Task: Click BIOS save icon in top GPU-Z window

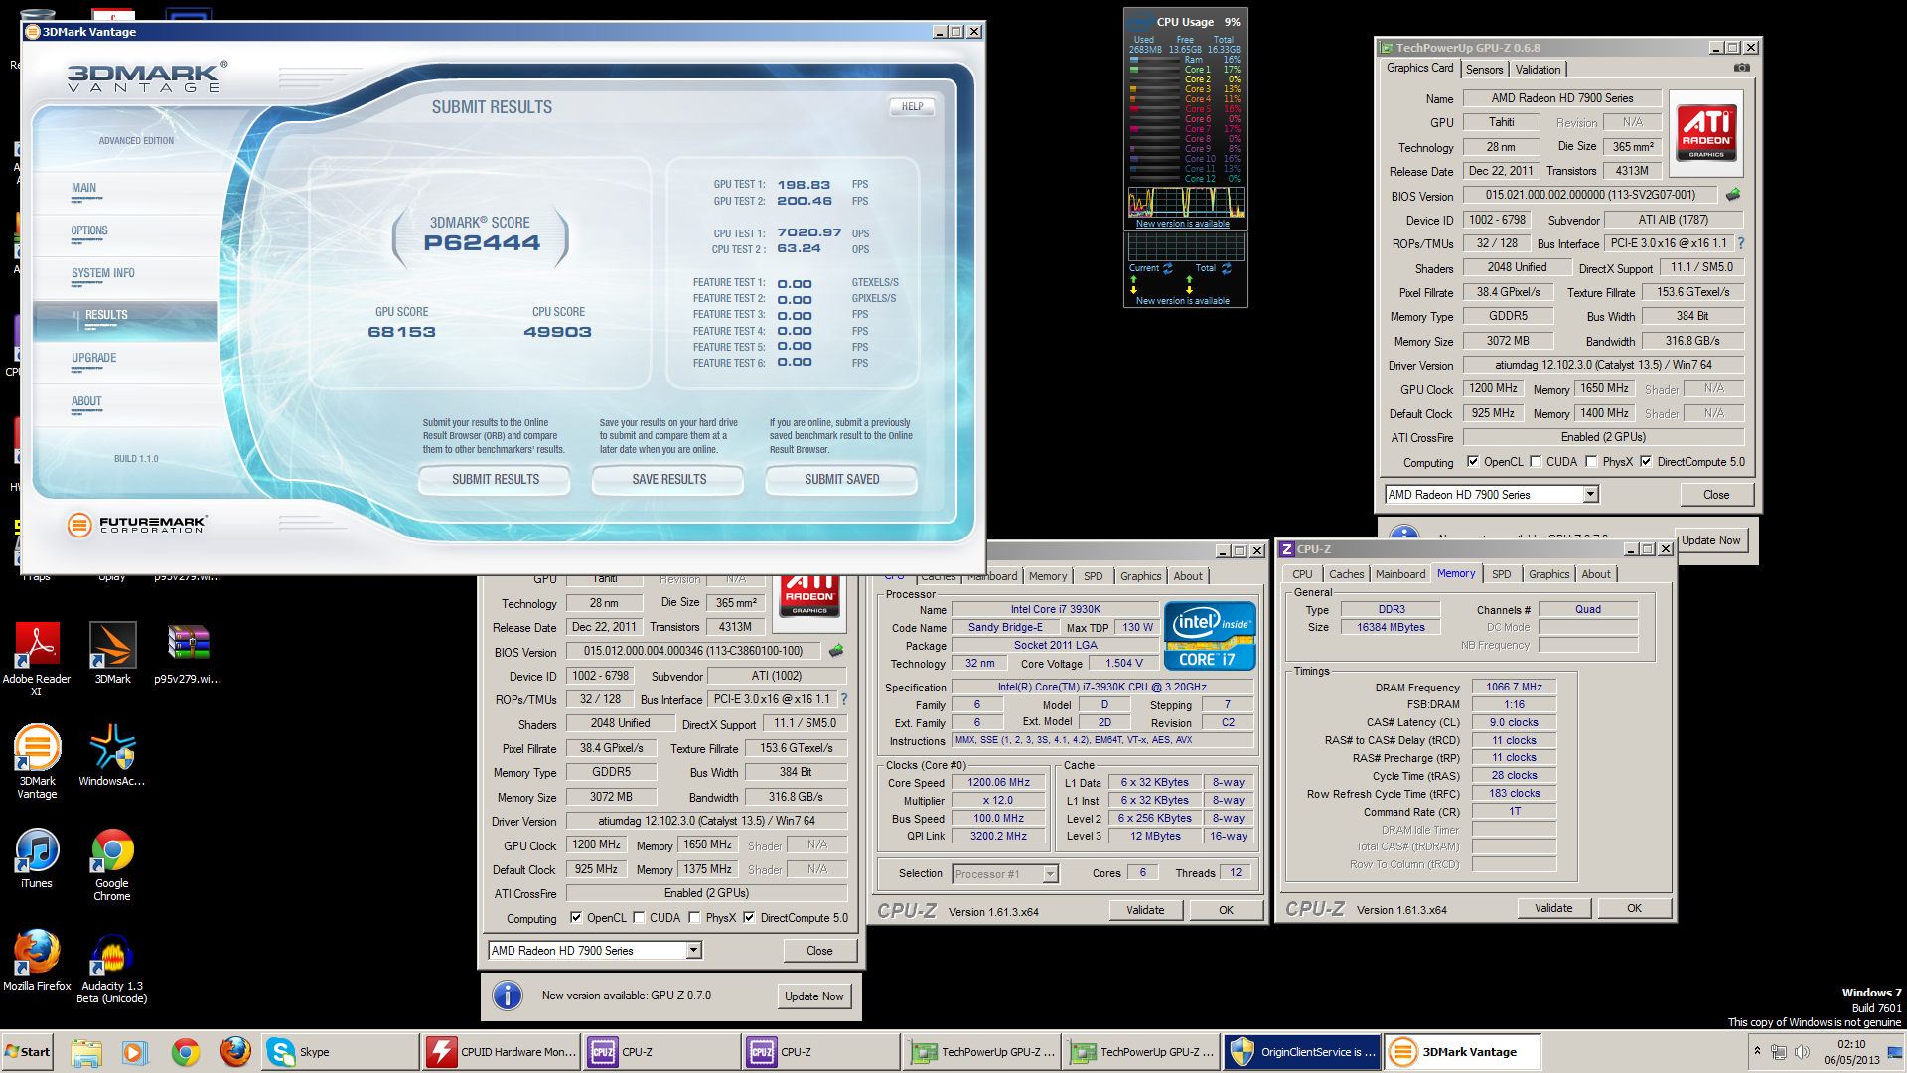Action: 1733,195
